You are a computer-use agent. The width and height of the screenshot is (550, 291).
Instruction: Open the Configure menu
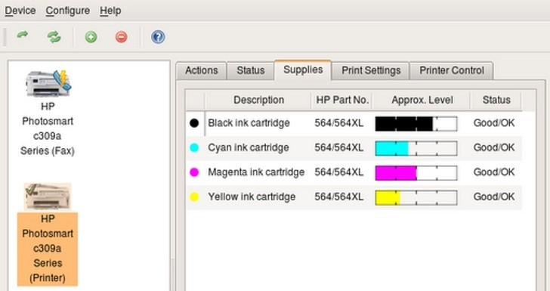(x=68, y=11)
